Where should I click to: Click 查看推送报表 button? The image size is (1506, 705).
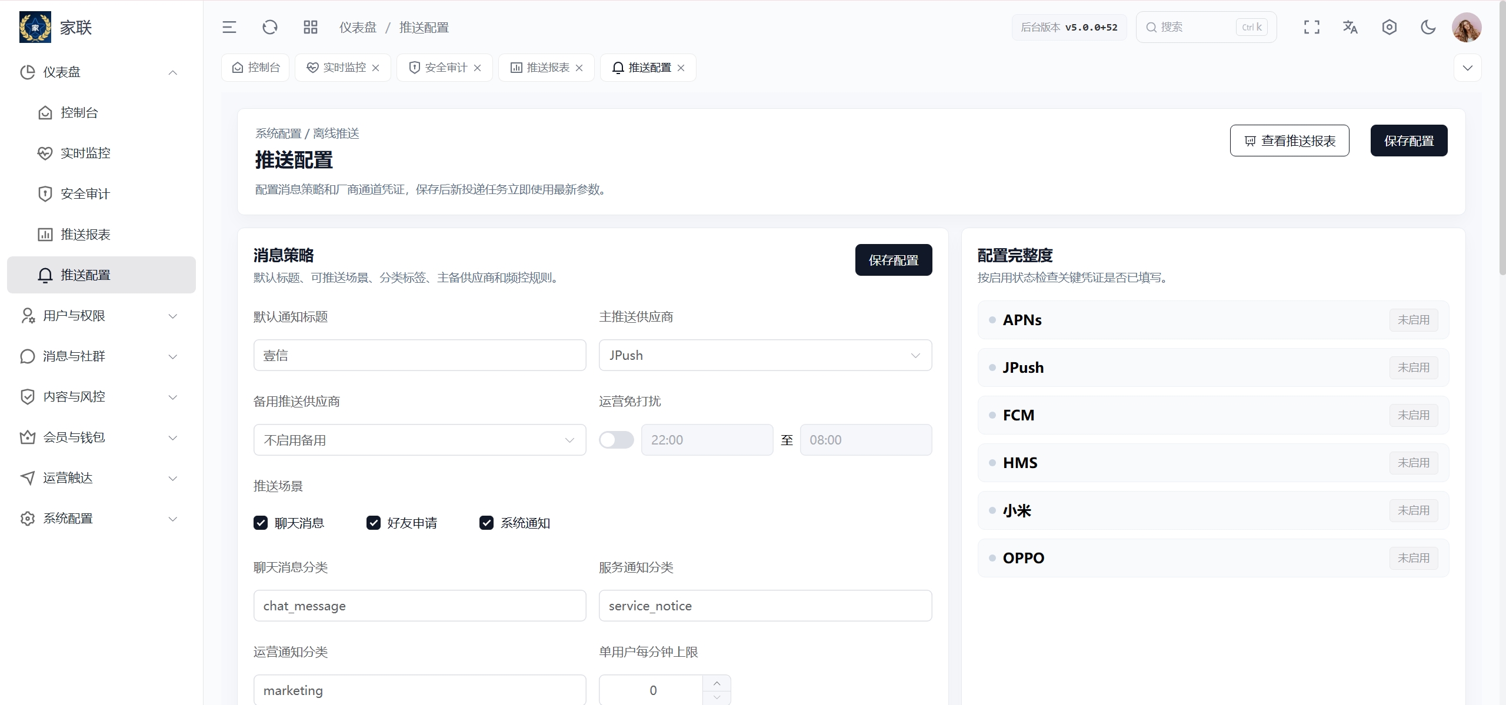point(1290,141)
